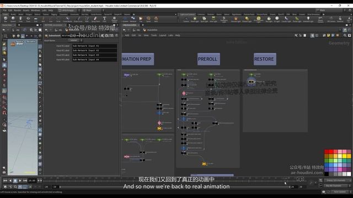Select the Torus shelf tool
353x198 pixels.
pos(28,19)
